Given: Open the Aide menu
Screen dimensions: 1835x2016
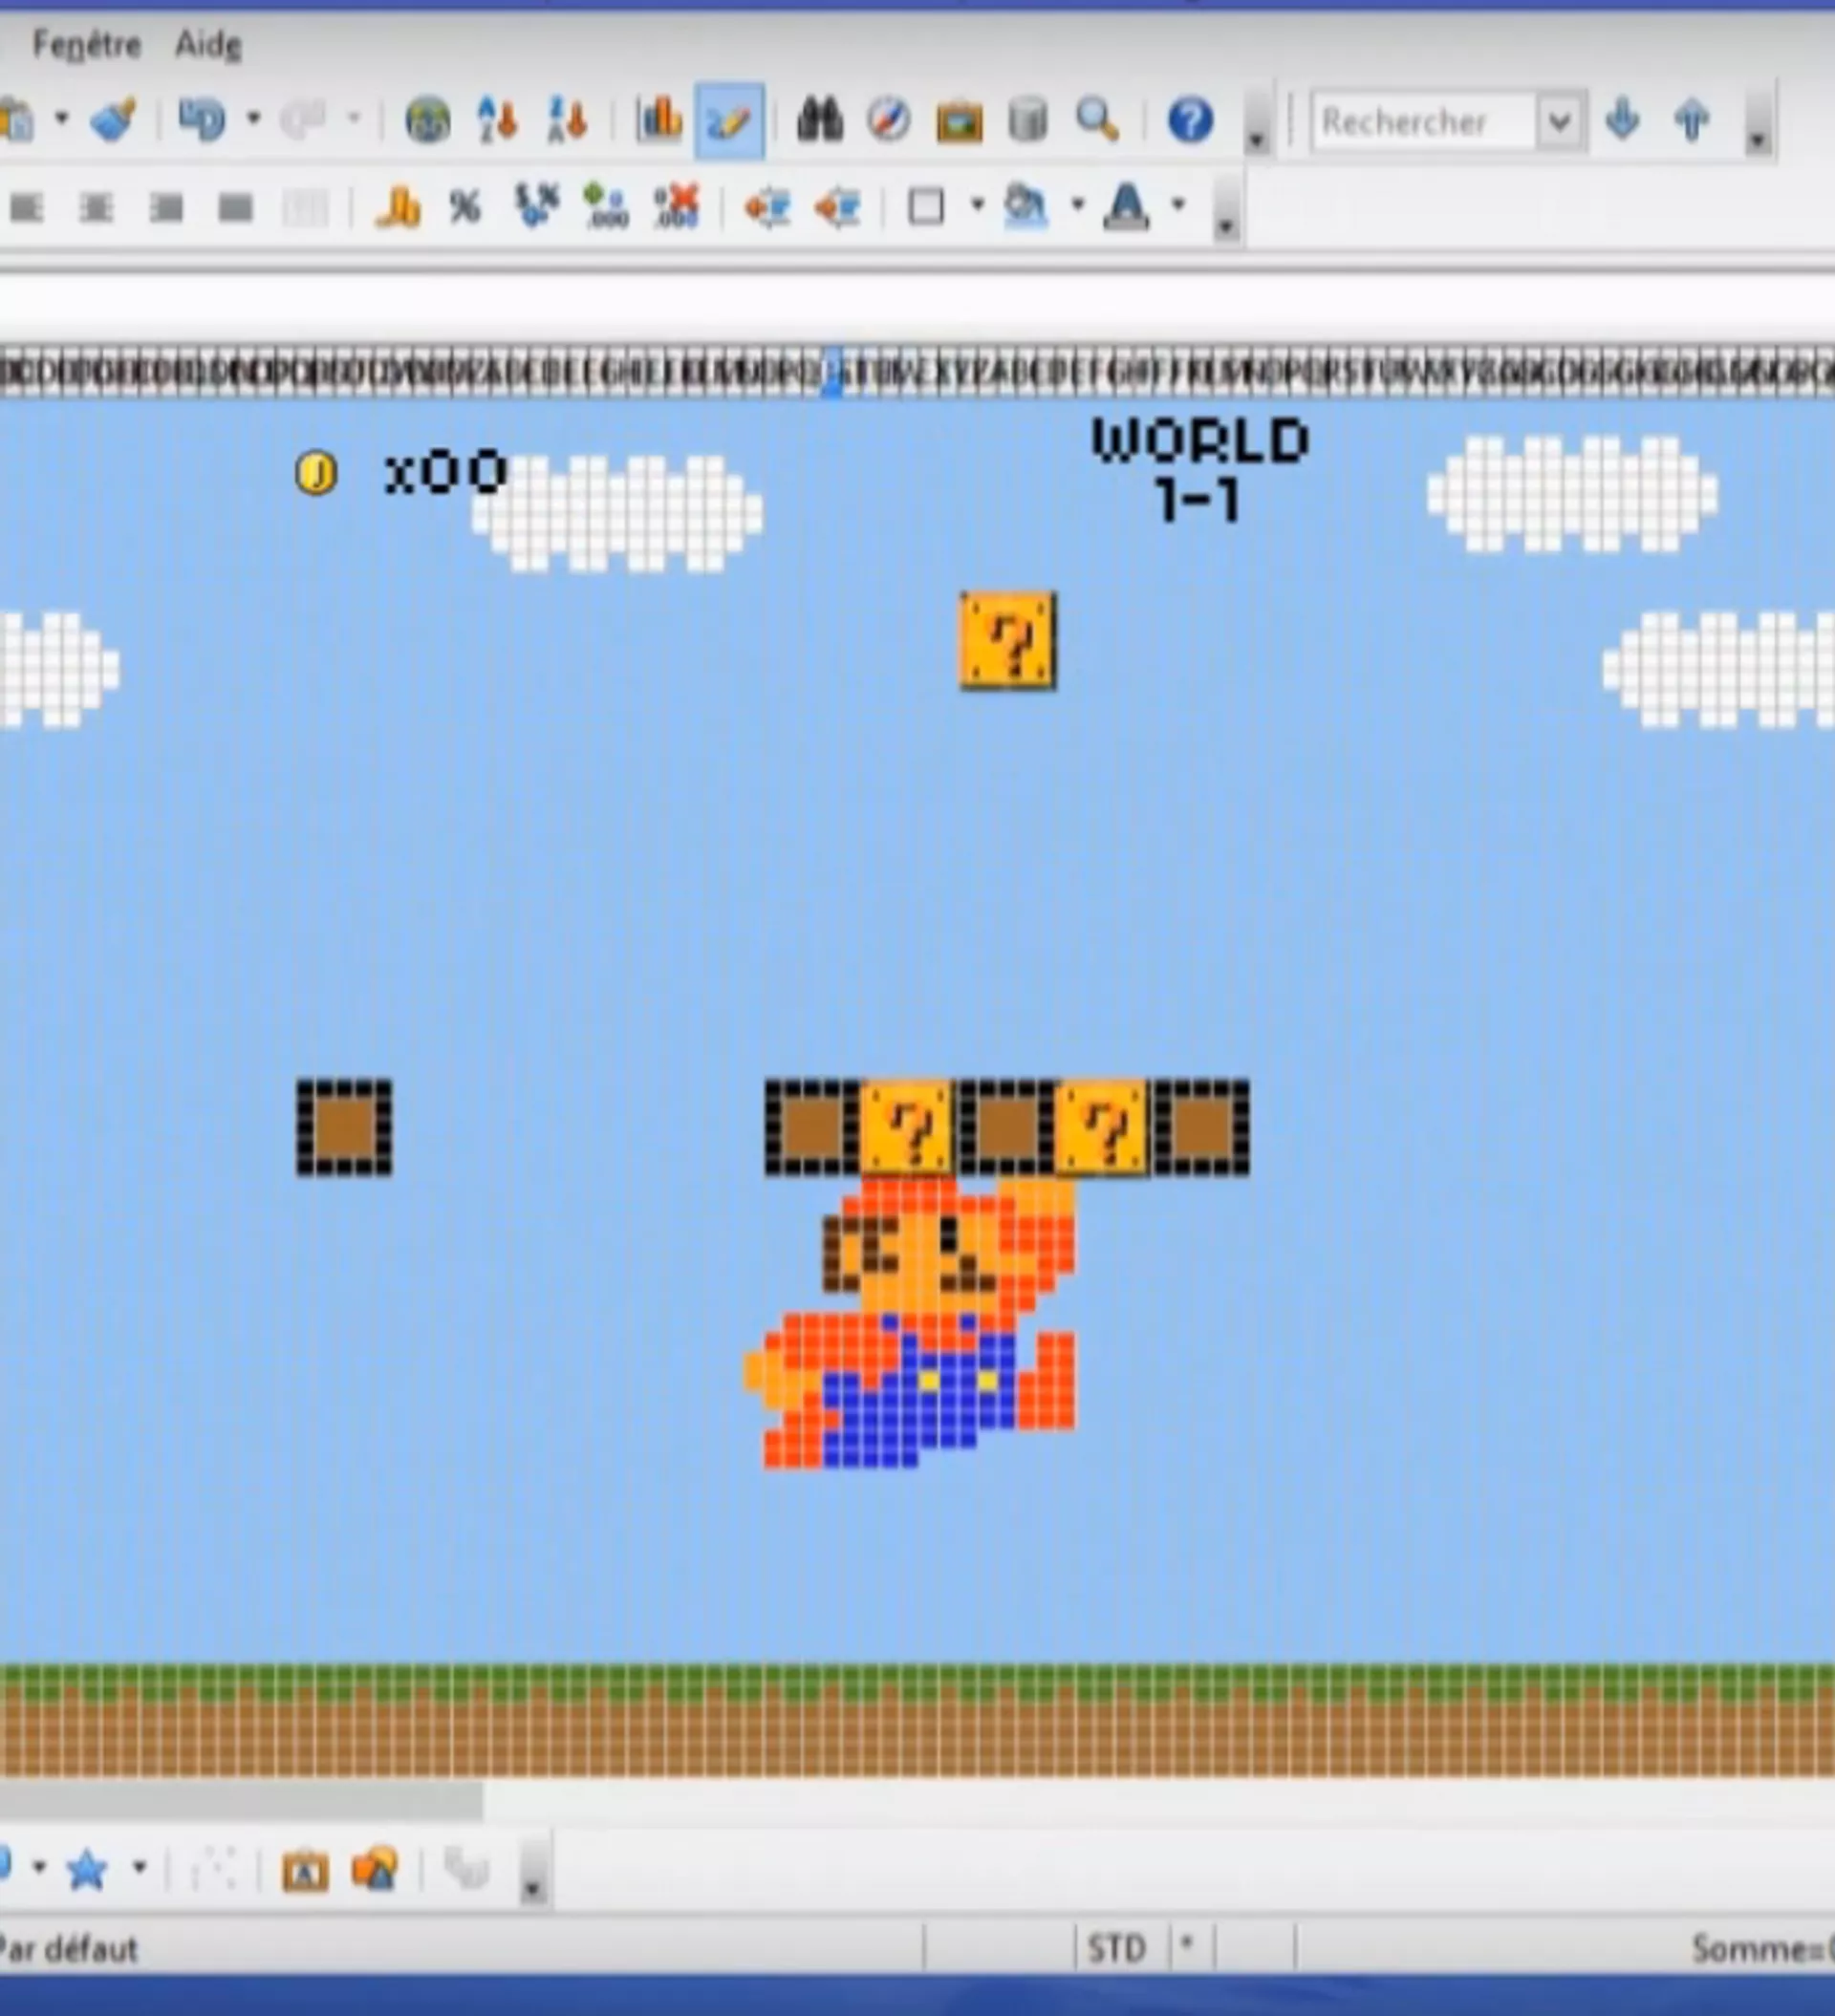Looking at the screenshot, I should [x=208, y=44].
